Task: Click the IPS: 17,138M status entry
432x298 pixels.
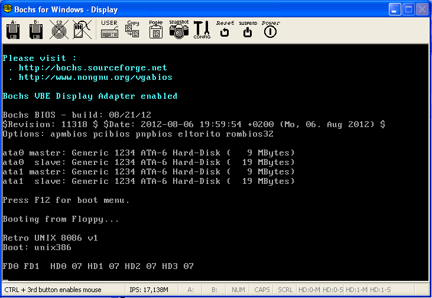Action: [x=149, y=290]
